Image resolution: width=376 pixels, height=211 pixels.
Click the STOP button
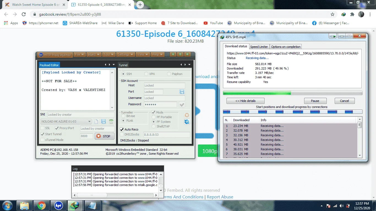click(105, 136)
